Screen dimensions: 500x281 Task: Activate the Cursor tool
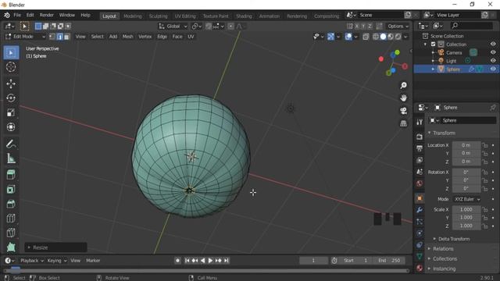(11, 67)
